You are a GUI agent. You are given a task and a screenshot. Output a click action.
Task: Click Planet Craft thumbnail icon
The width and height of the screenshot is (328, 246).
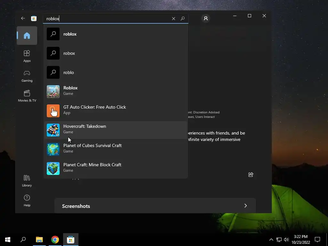pos(53,168)
